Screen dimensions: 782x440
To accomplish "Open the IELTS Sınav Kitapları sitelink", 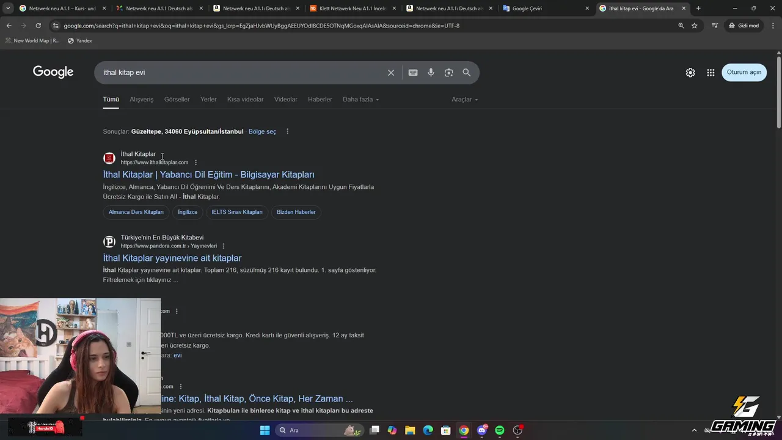I will pyautogui.click(x=237, y=212).
